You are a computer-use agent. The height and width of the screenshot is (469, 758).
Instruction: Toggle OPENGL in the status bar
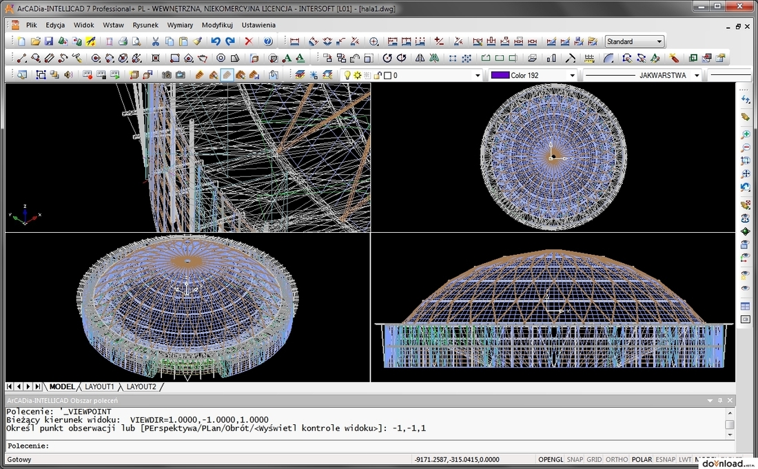[x=551, y=459]
